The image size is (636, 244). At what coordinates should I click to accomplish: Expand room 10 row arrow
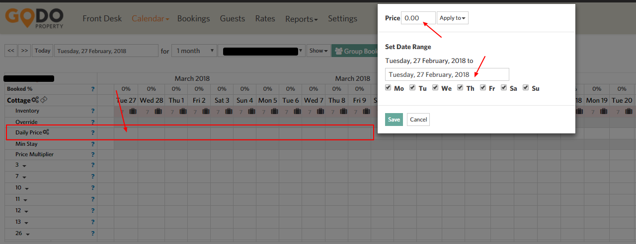pyautogui.click(x=27, y=189)
